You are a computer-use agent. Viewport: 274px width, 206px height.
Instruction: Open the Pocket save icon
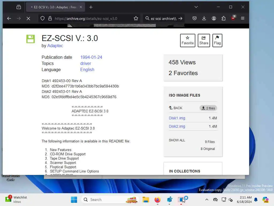(x=194, y=18)
